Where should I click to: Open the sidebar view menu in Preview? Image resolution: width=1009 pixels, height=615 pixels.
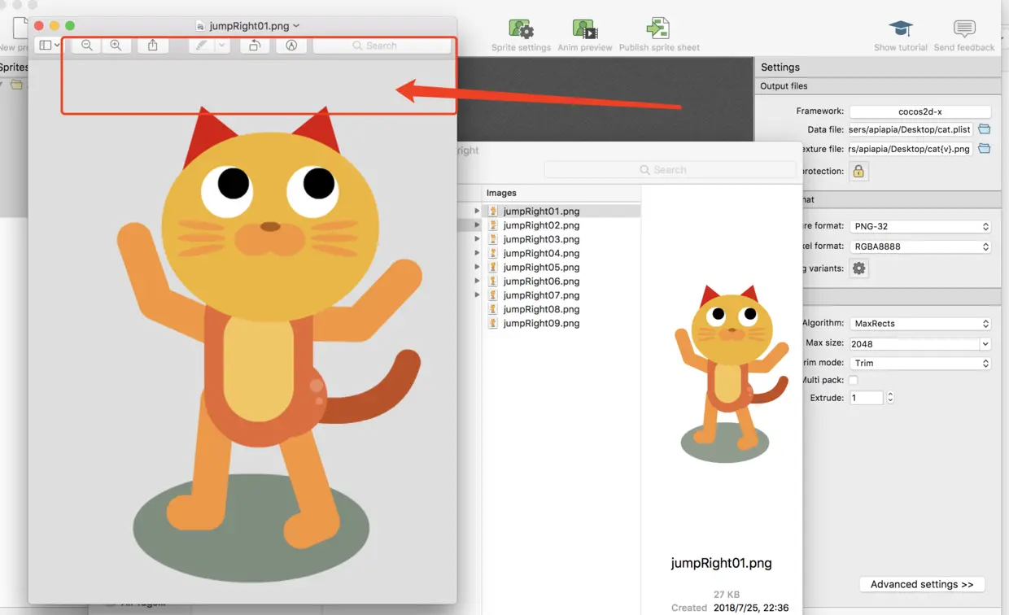[x=50, y=46]
